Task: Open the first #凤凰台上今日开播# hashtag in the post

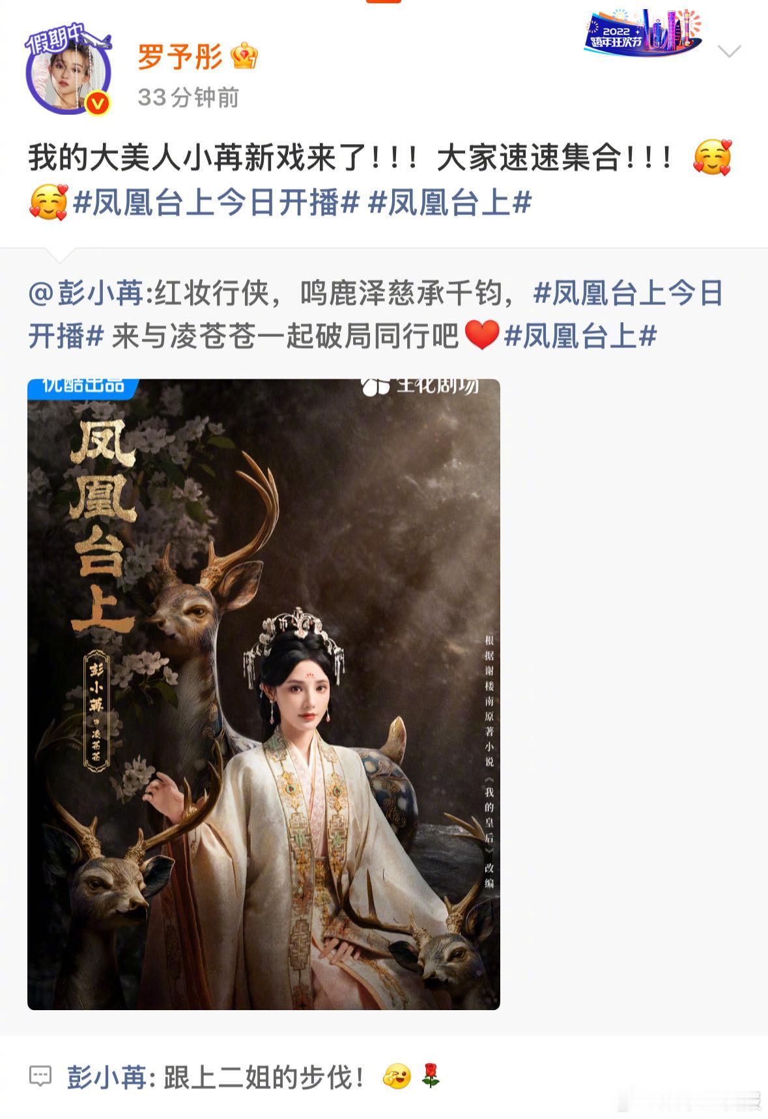Action: pos(216,203)
